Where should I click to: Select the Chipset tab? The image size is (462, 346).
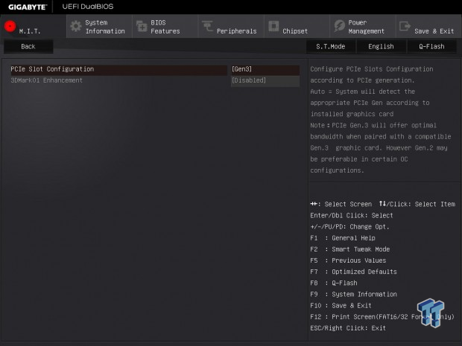point(297,26)
